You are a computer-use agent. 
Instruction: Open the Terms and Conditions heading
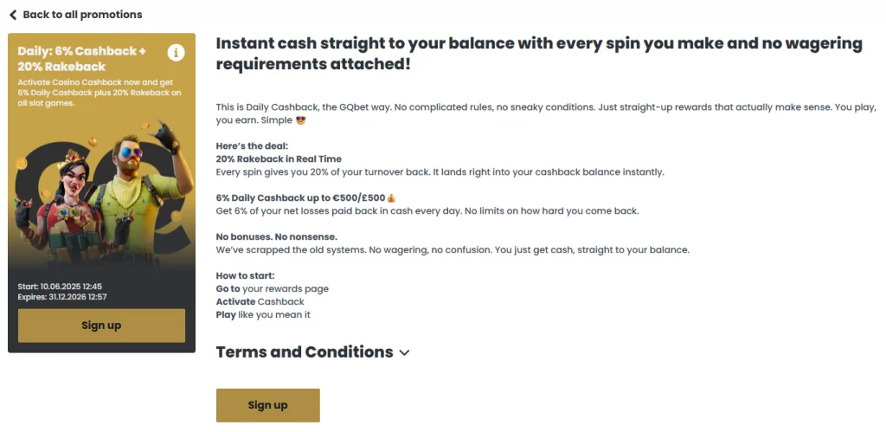click(305, 352)
